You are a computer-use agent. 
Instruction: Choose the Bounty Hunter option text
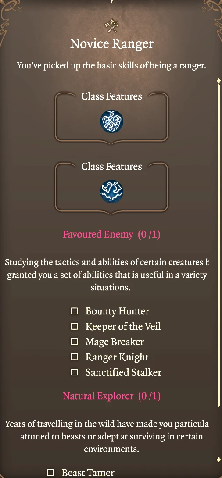click(x=118, y=311)
